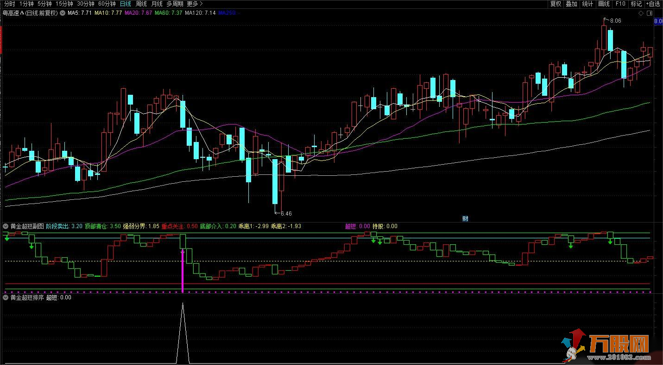Click the magenta 超短: 0.00 label

[x=357, y=226]
